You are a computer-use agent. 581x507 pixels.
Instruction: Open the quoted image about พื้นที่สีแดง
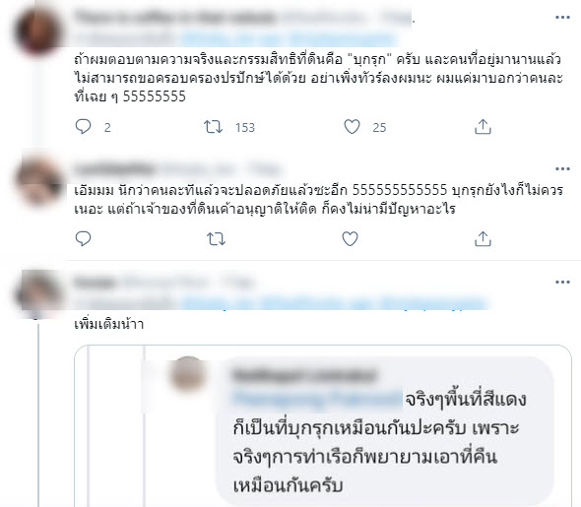point(323,426)
